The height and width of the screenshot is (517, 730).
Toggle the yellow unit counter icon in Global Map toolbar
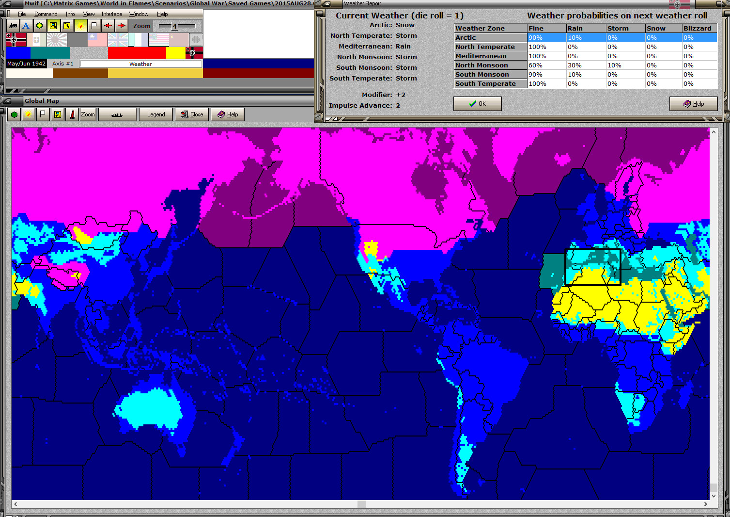click(x=58, y=115)
